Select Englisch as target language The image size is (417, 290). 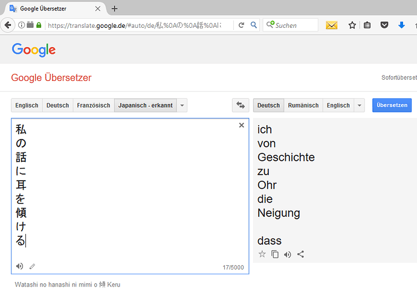[338, 105]
